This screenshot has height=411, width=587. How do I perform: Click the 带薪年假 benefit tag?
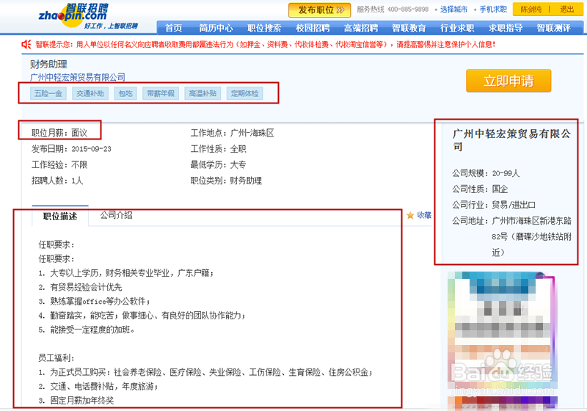161,94
